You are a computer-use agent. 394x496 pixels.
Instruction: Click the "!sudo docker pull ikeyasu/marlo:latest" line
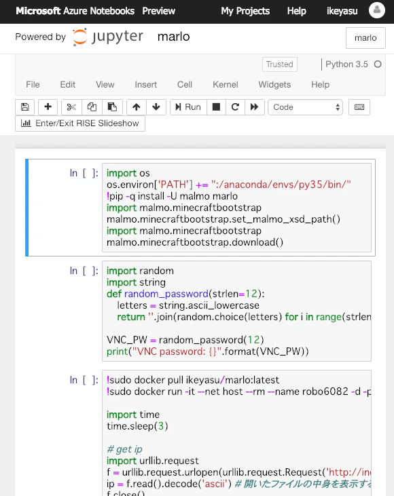tap(193, 380)
